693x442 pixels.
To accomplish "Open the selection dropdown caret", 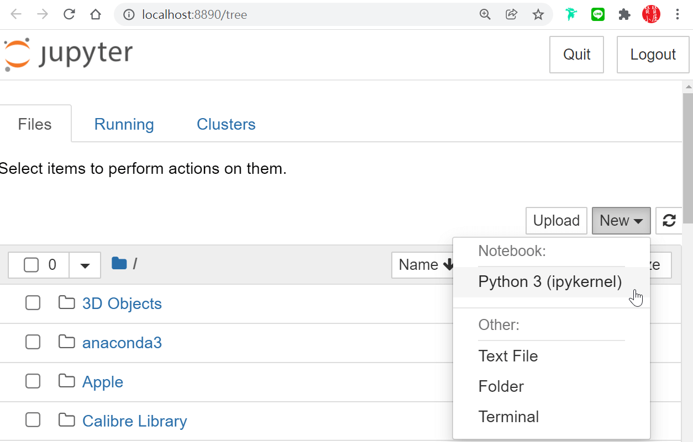I will (x=85, y=265).
